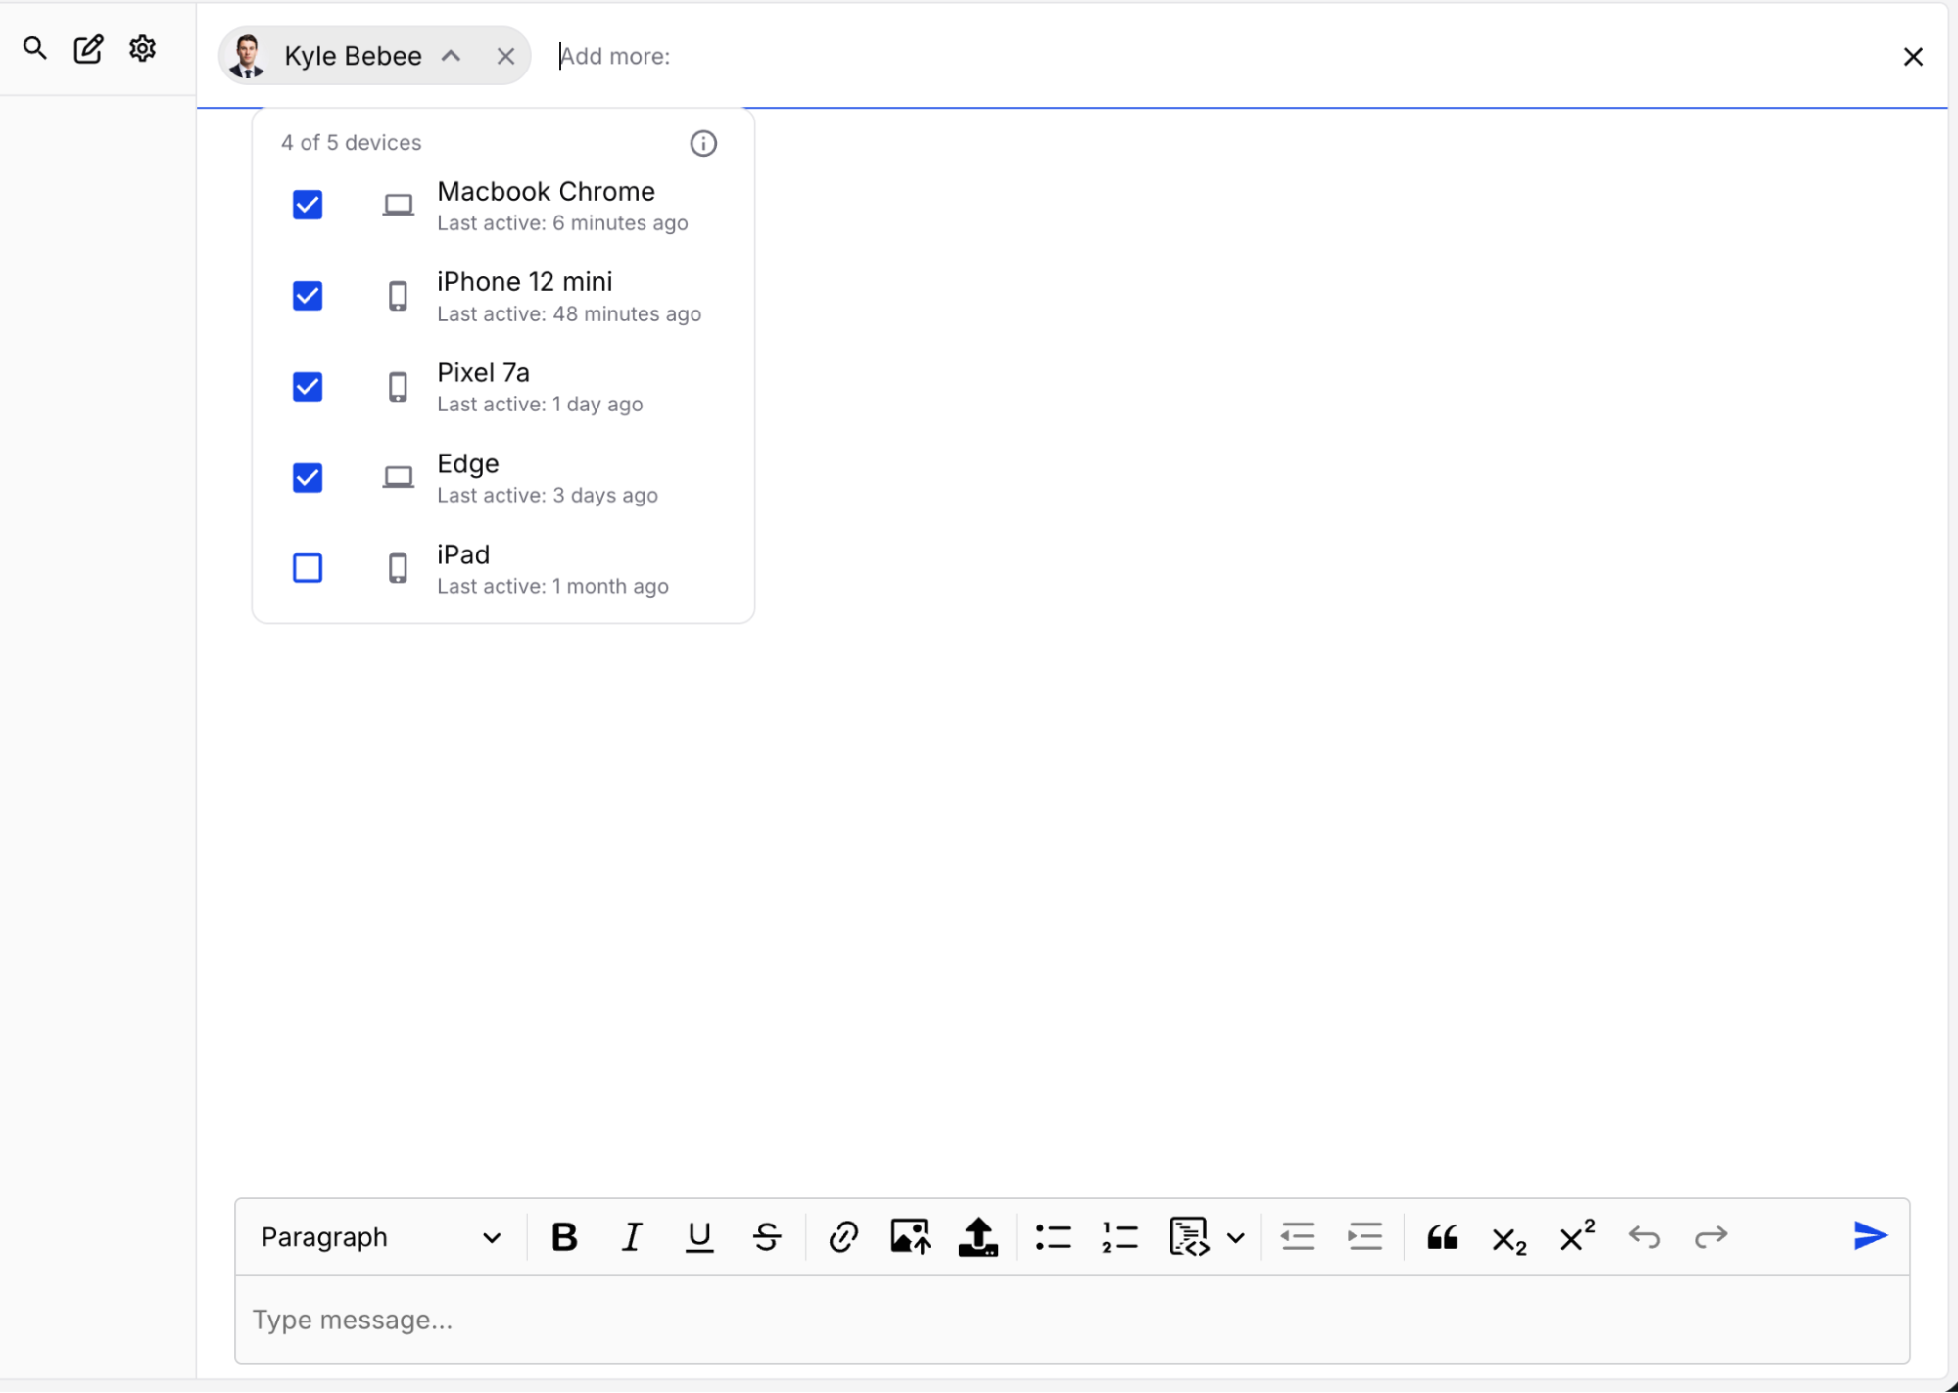This screenshot has width=1958, height=1393.
Task: Open settings gear icon
Action: tap(143, 48)
